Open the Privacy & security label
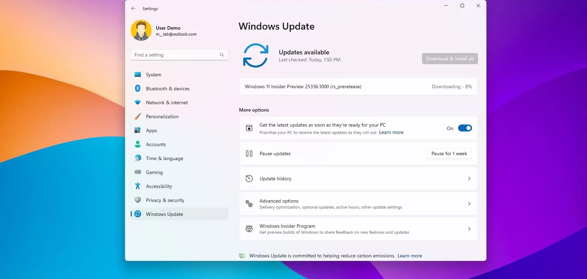This screenshot has width=587, height=279. point(165,200)
